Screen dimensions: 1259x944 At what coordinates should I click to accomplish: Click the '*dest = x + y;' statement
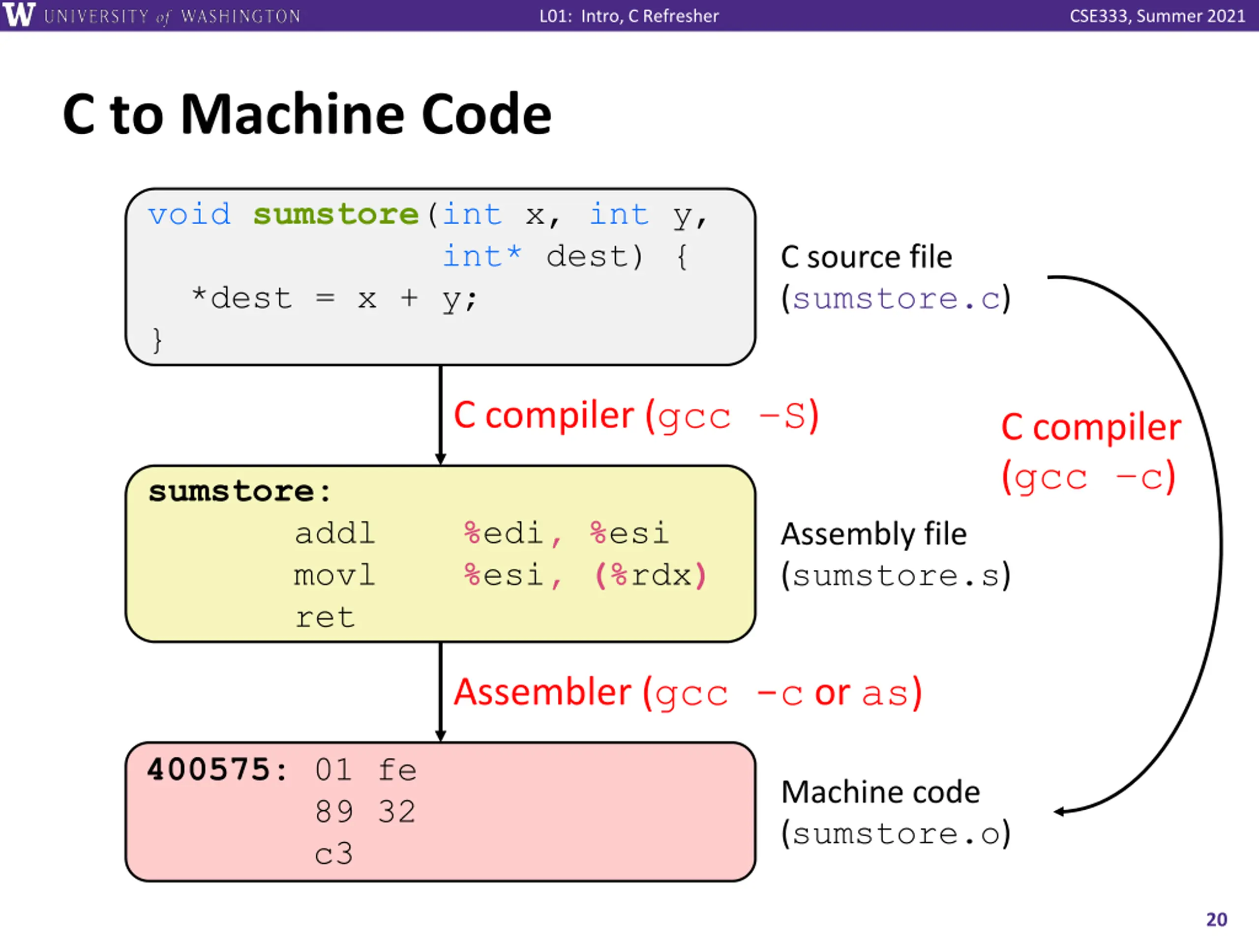334,298
